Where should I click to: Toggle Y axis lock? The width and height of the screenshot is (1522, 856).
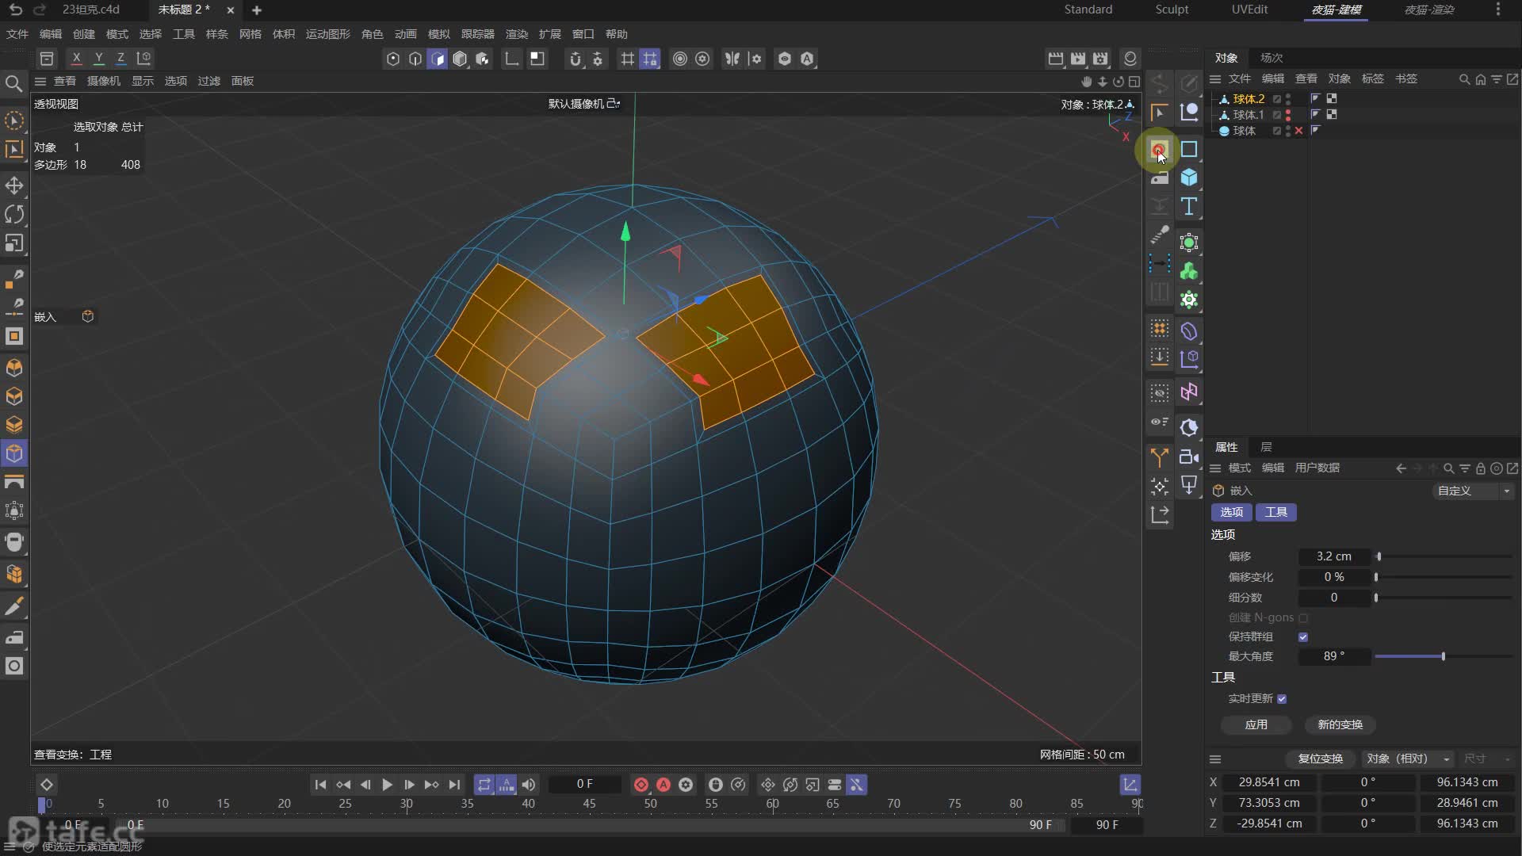tap(98, 59)
